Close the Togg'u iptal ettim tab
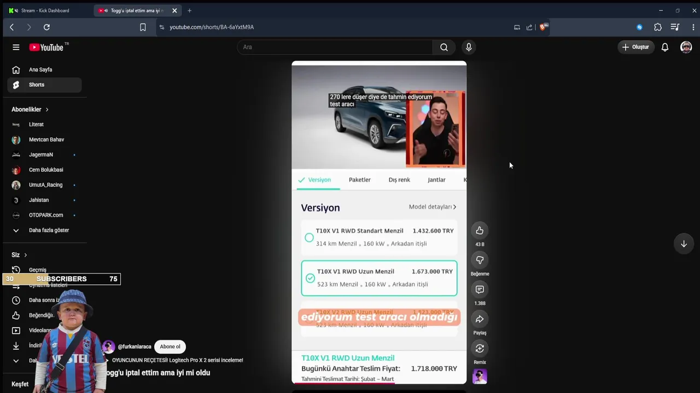 [174, 10]
